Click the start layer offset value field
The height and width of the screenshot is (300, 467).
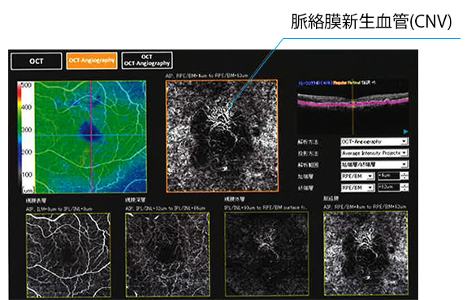point(389,176)
